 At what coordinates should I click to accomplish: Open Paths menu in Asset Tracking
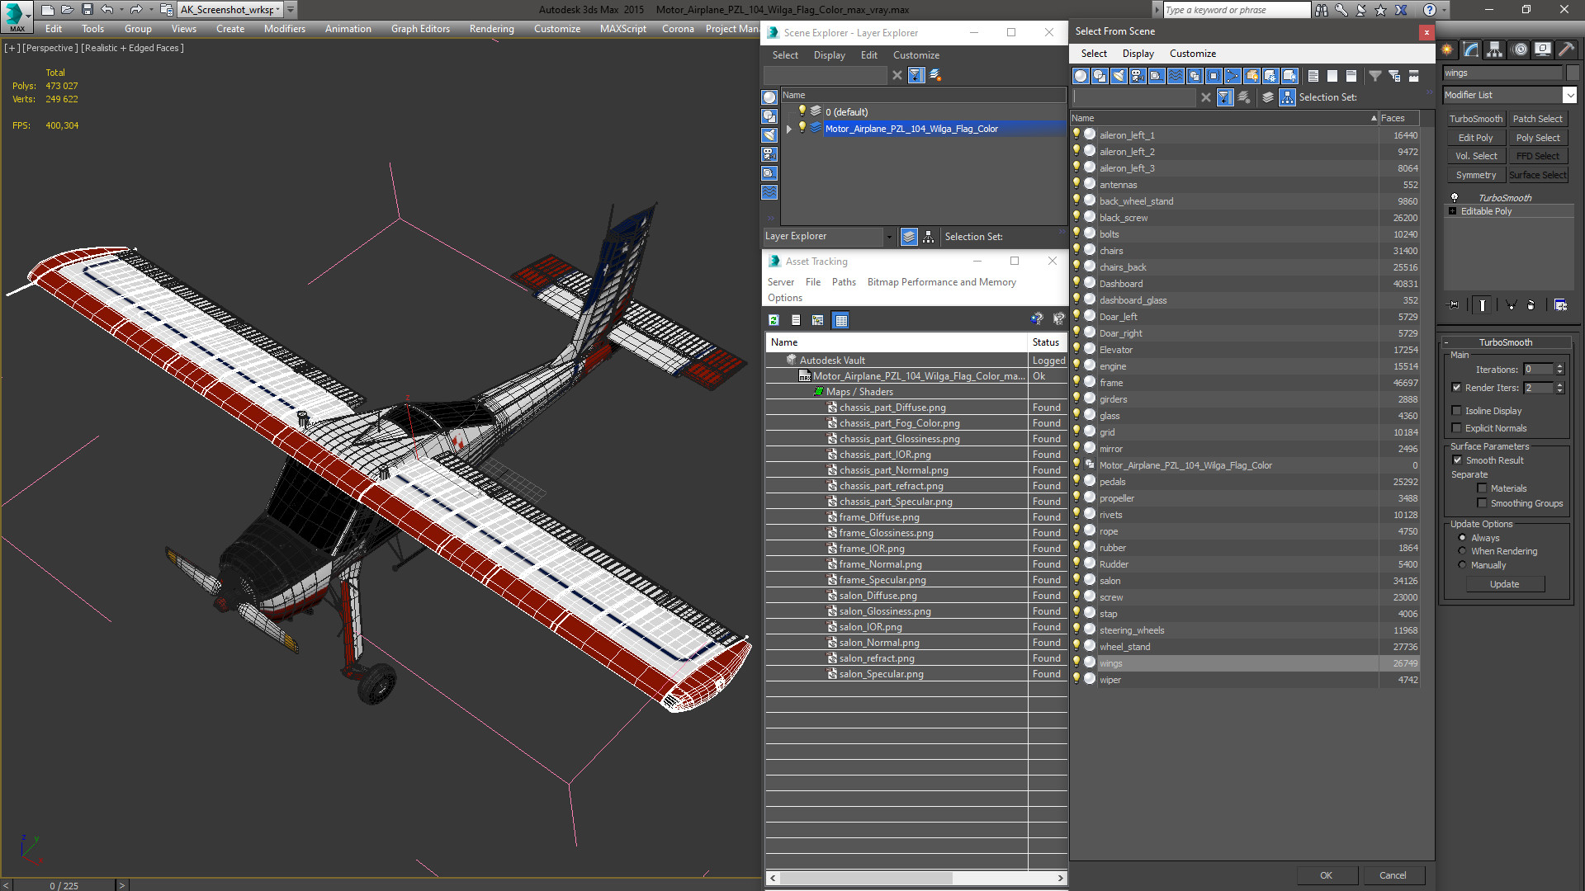(844, 282)
